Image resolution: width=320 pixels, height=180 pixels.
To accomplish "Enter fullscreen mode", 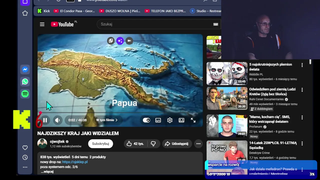I will [193, 120].
